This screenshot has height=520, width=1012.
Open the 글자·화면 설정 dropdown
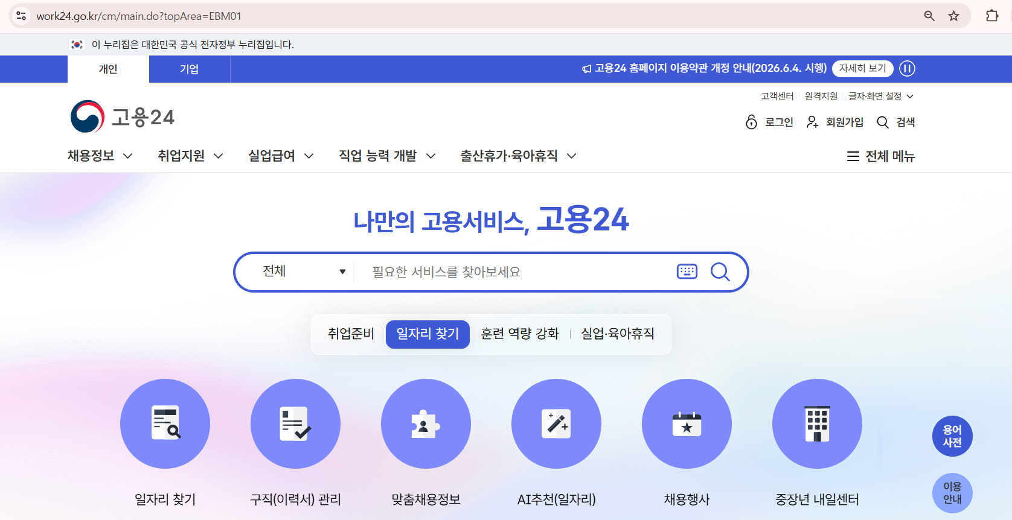[881, 96]
